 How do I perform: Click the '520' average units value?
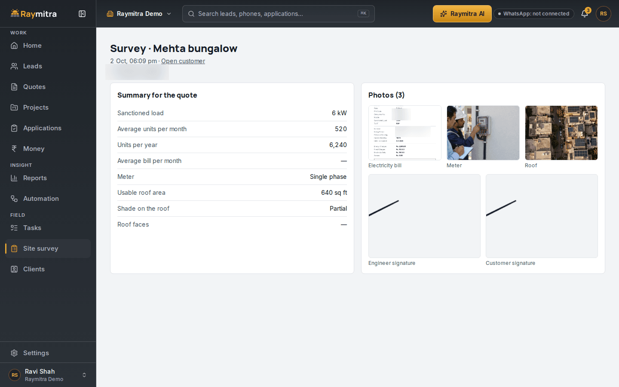coord(341,129)
